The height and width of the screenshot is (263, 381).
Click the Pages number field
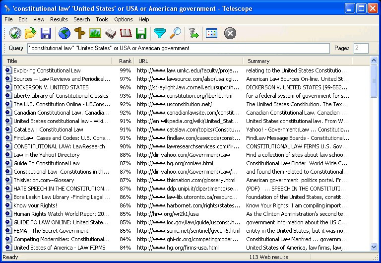point(361,48)
